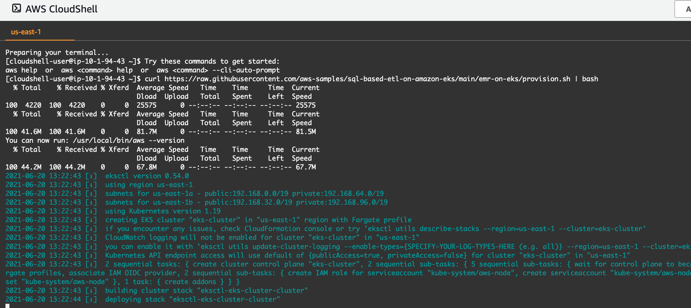Screen dimensions: 691x308
Task: Click the AWS CloudShell terminal icon
Action: tap(16, 8)
